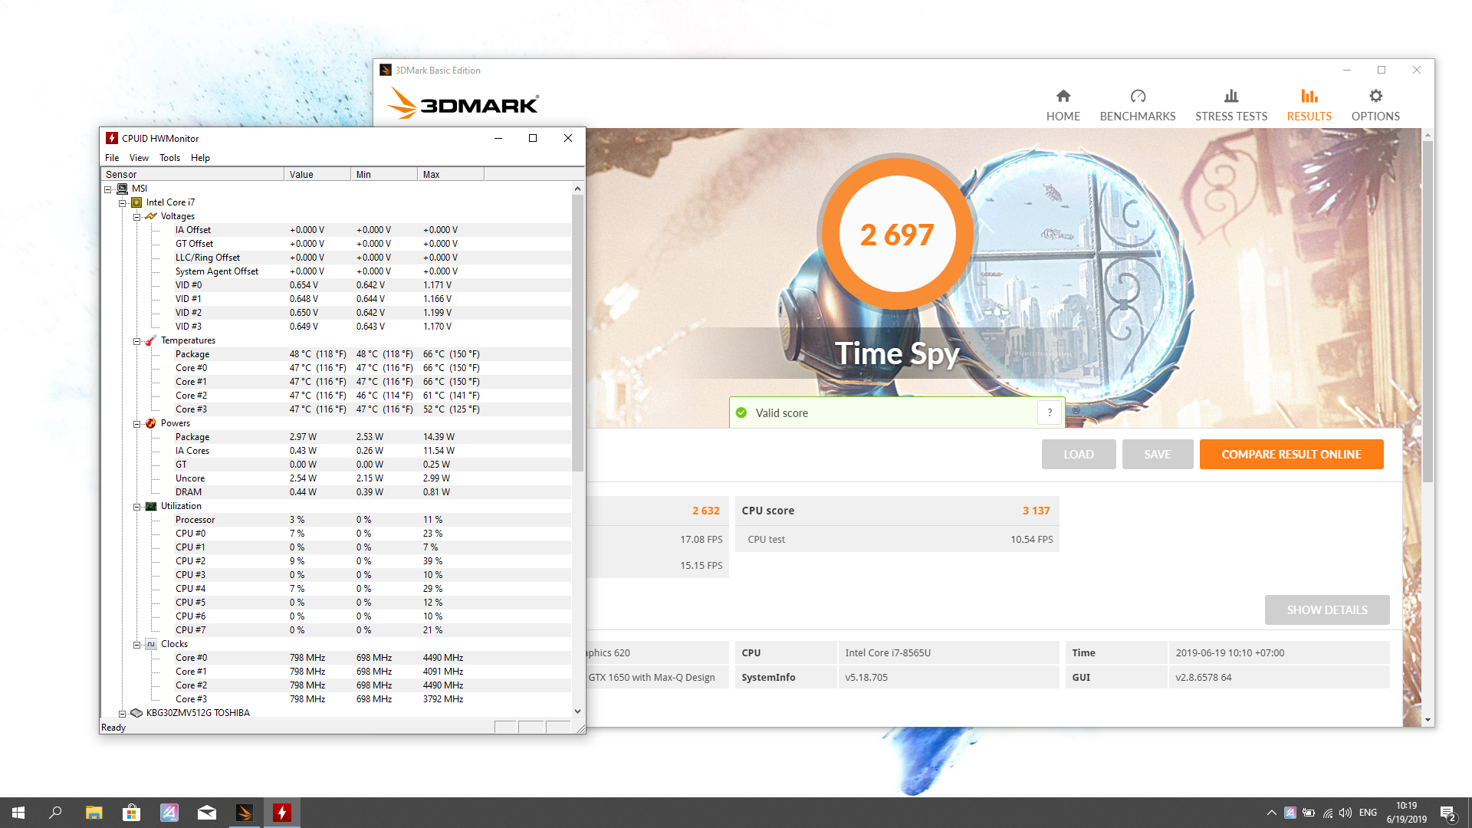The width and height of the screenshot is (1472, 828).
Task: Collapse the Temperatures section
Action: pyautogui.click(x=136, y=341)
